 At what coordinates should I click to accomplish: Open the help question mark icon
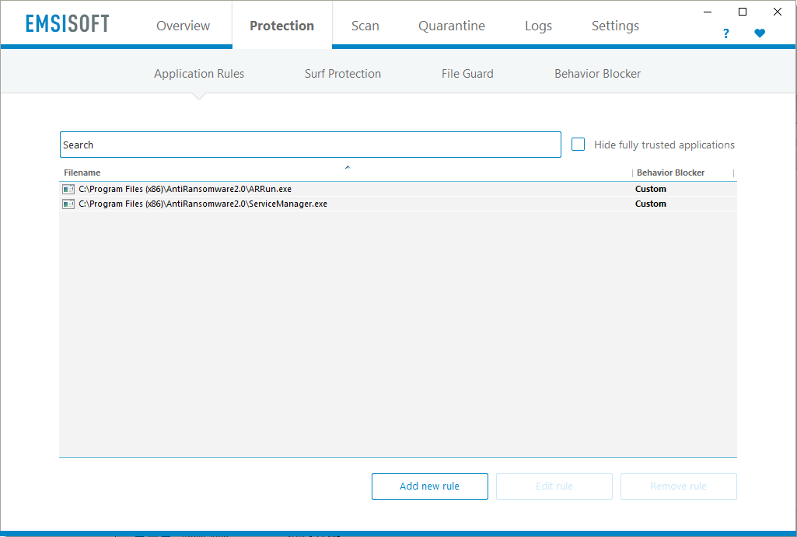pos(725,33)
